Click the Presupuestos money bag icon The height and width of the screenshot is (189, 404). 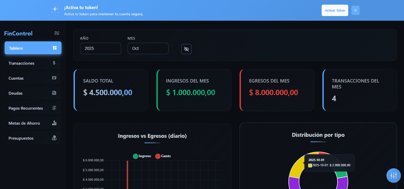point(54,138)
